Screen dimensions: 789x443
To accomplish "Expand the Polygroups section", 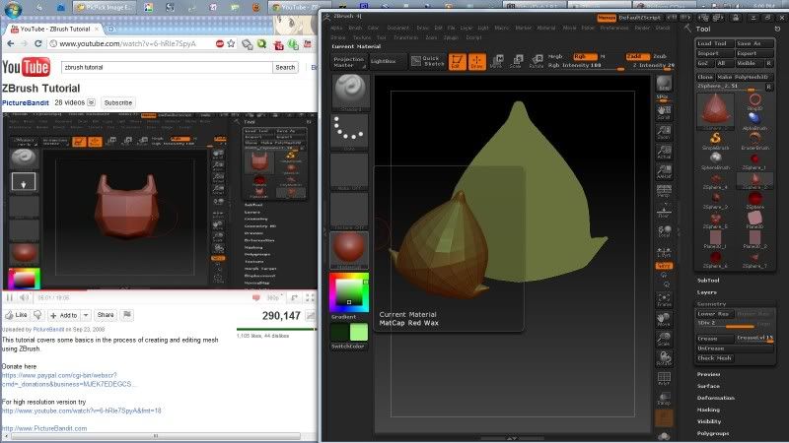I will pyautogui.click(x=713, y=433).
